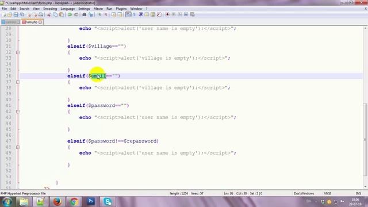
Task: Click the green Undo arrow icon
Action: pos(70,14)
